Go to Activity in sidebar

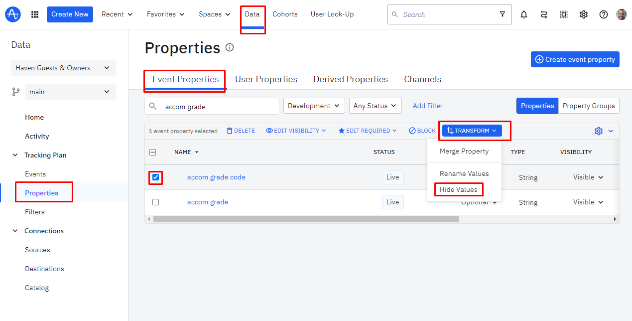pyautogui.click(x=37, y=136)
